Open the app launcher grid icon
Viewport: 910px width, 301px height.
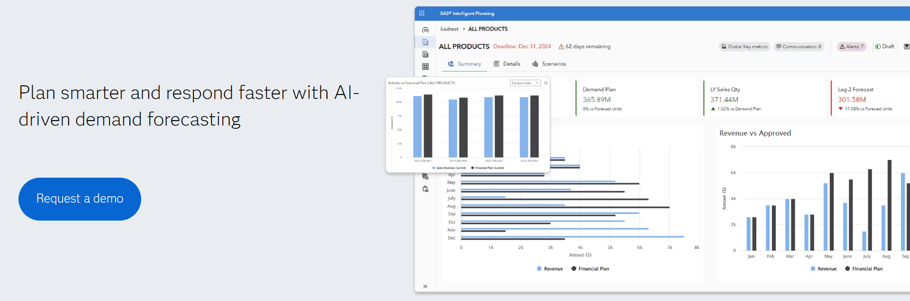(422, 14)
